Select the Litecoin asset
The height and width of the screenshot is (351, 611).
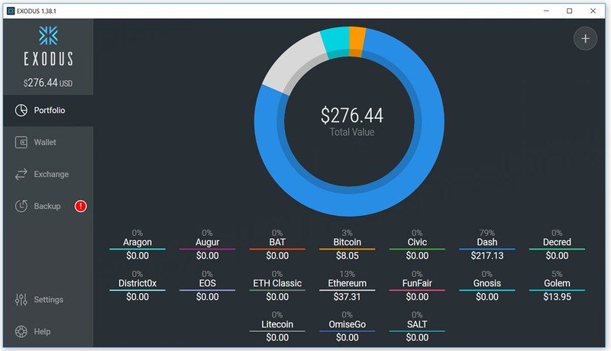[277, 327]
